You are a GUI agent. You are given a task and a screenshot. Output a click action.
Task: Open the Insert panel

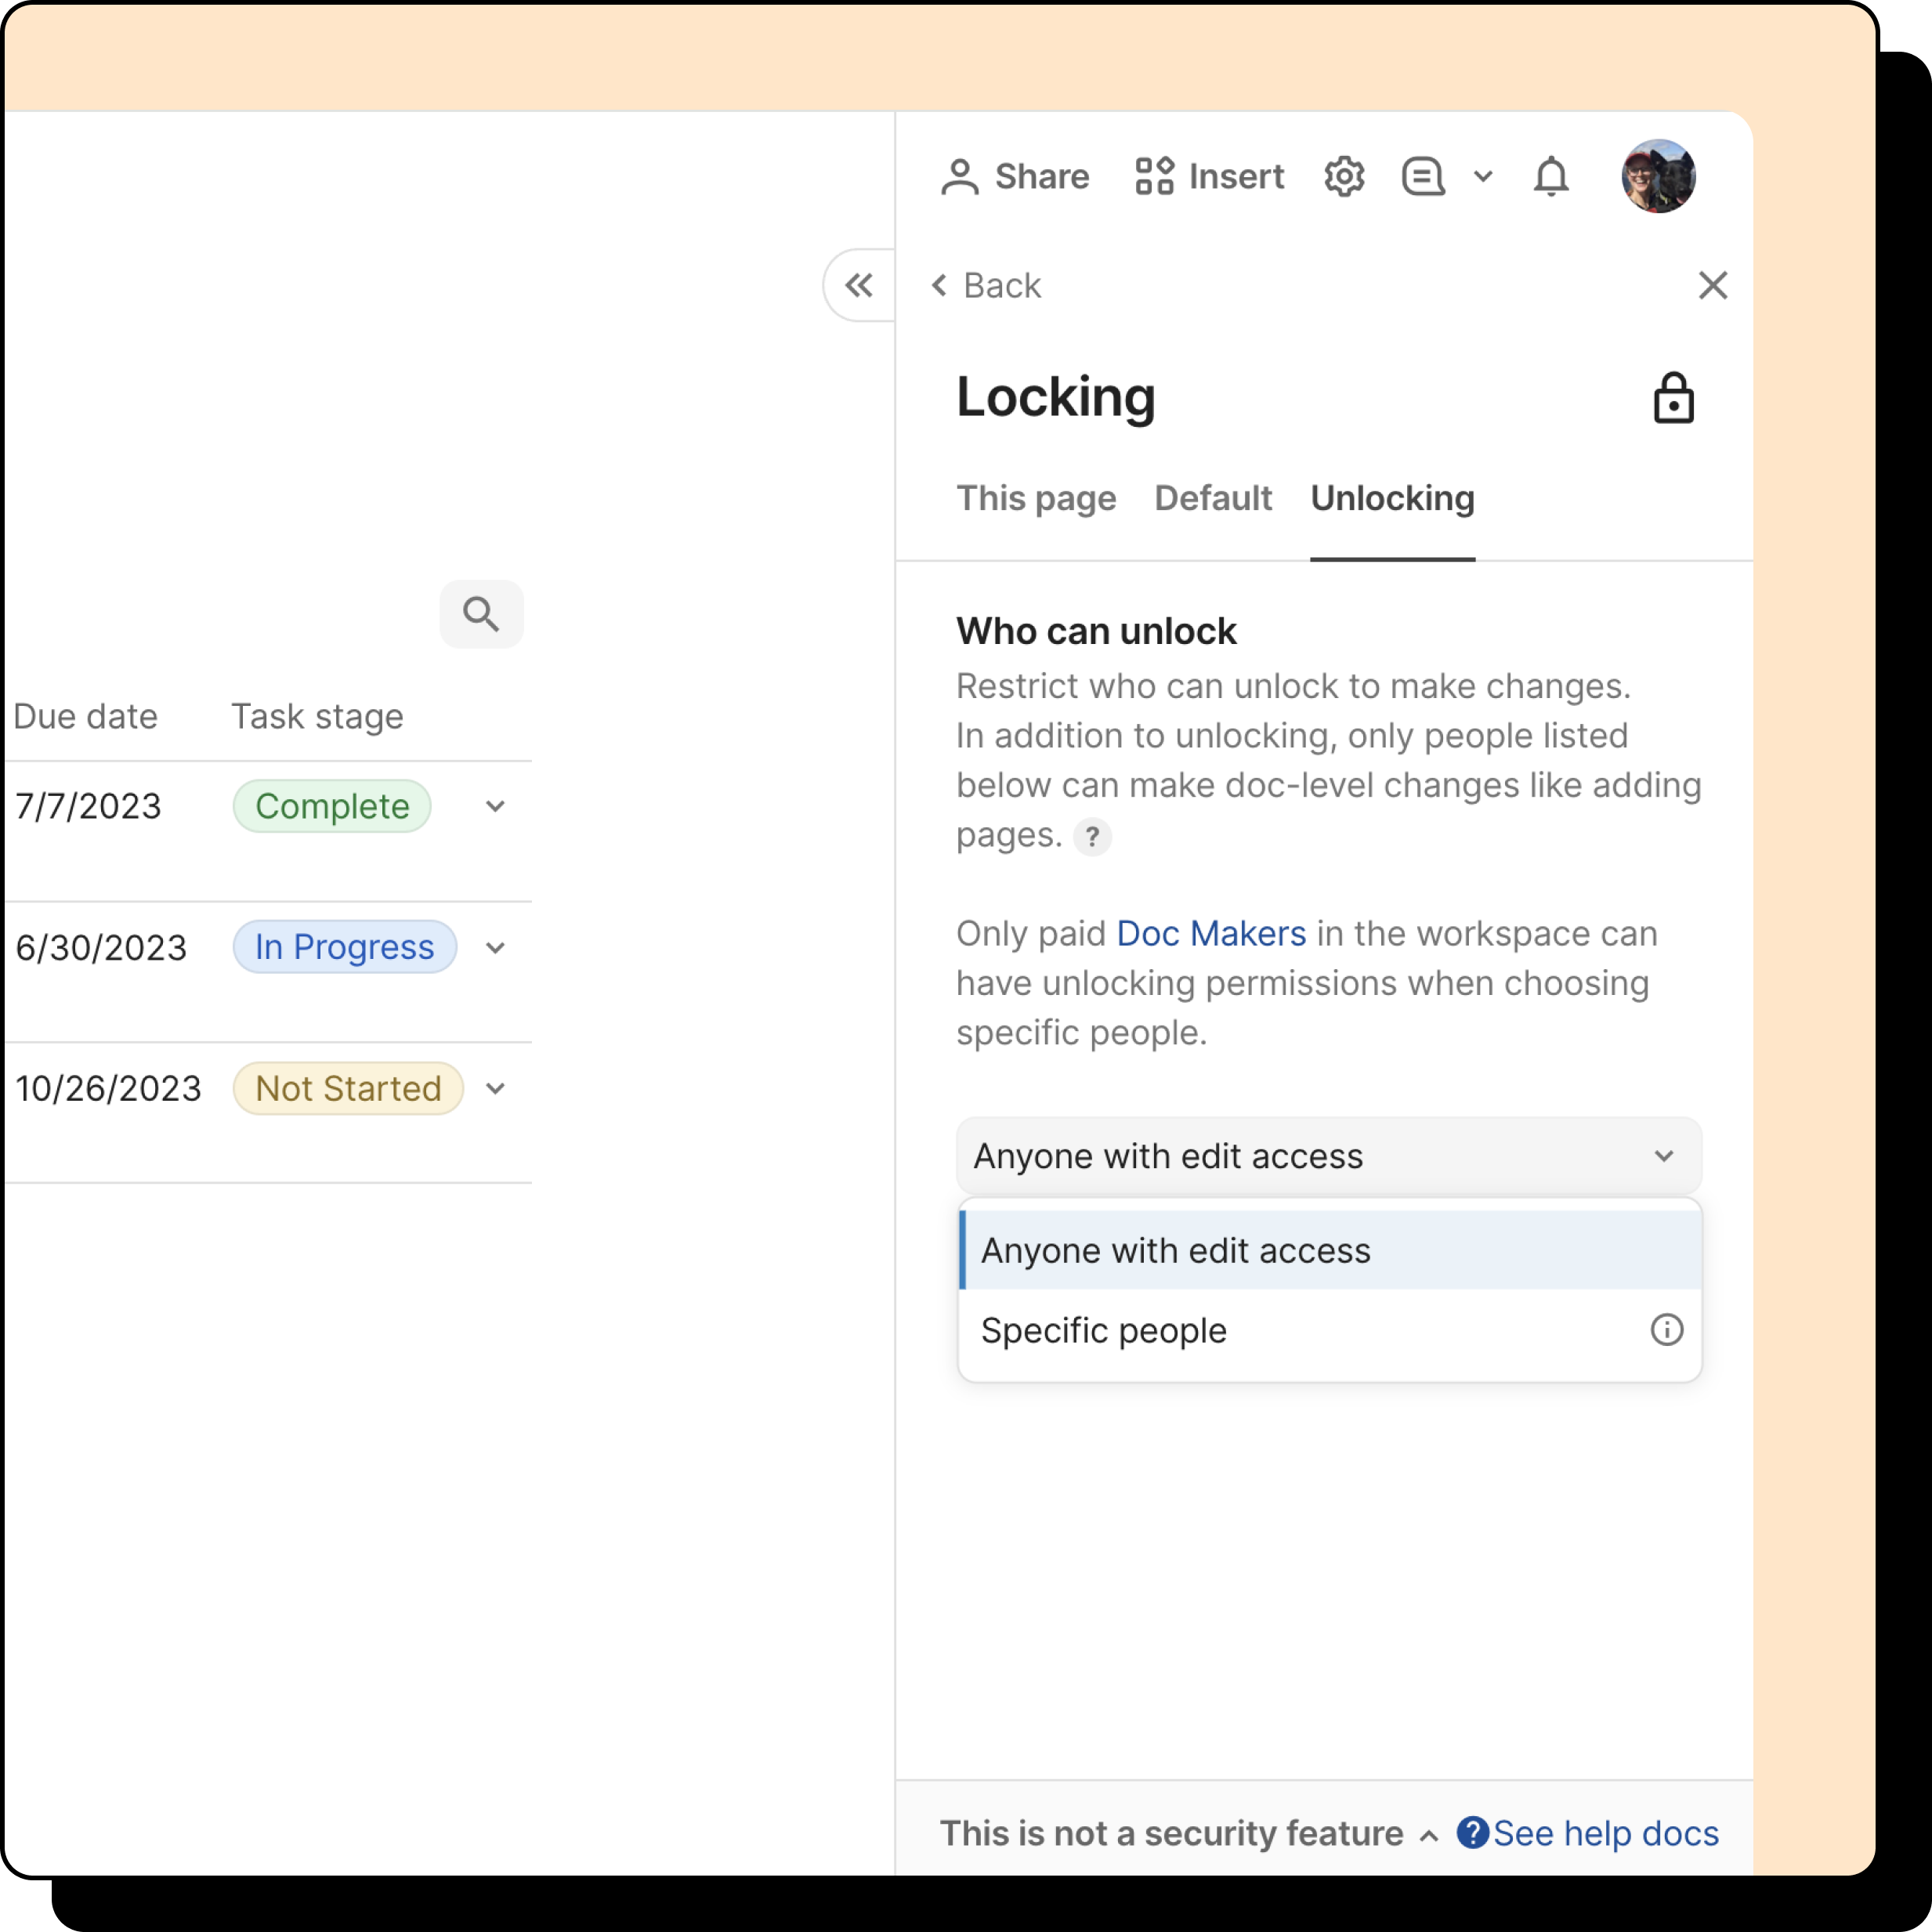(x=1208, y=176)
